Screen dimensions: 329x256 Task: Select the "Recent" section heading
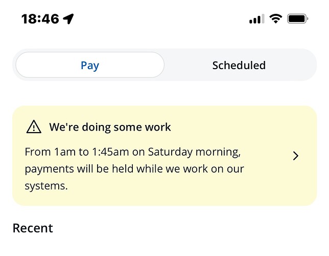[x=33, y=228]
